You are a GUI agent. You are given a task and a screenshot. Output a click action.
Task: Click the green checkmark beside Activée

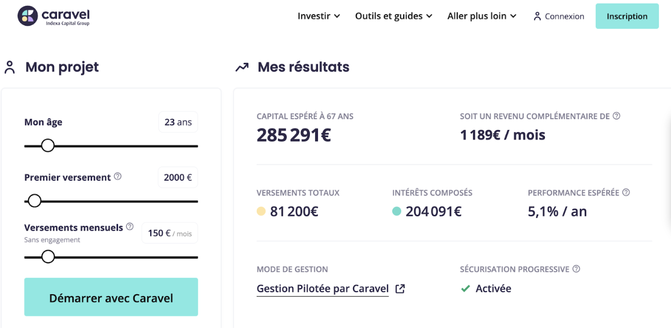click(x=465, y=289)
